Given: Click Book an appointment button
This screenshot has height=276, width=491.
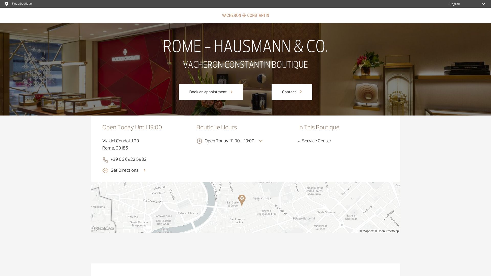Looking at the screenshot, I should click(211, 92).
